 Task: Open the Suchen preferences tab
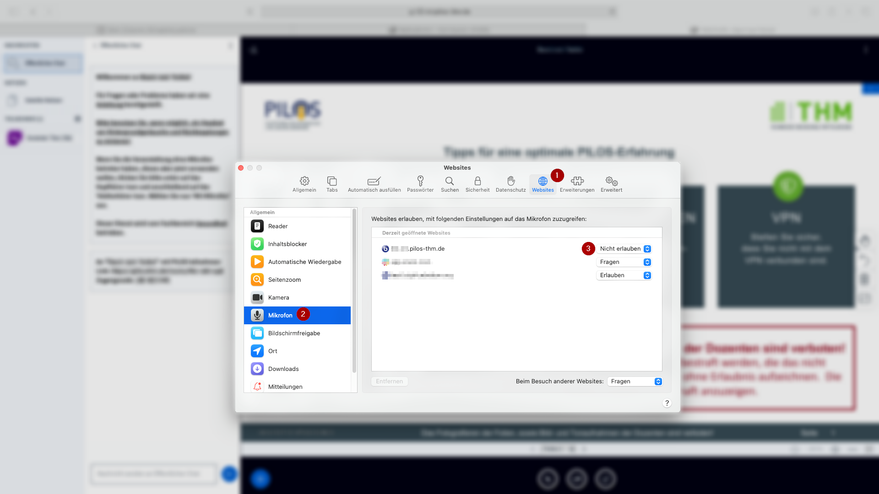pos(450,184)
